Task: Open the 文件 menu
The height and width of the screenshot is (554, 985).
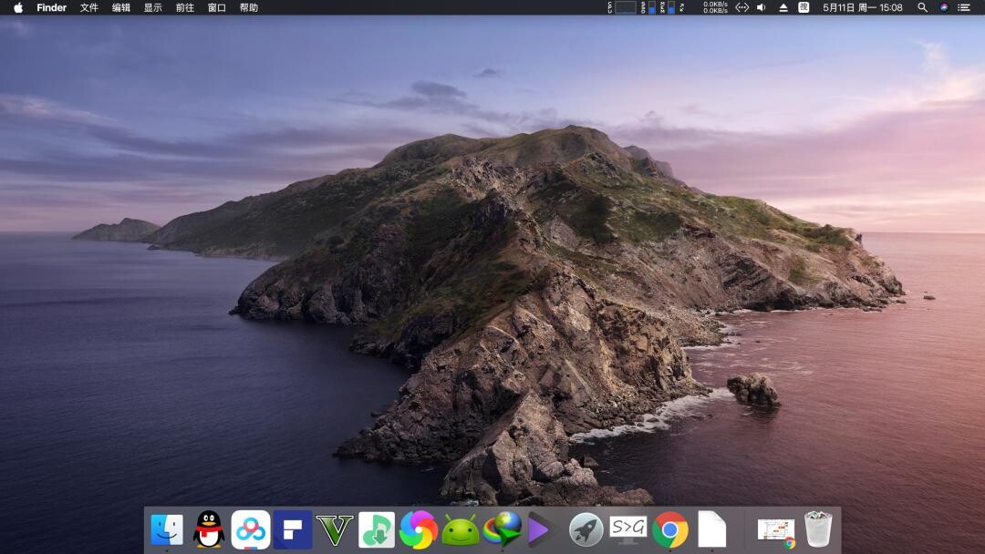Action: pyautogui.click(x=89, y=7)
